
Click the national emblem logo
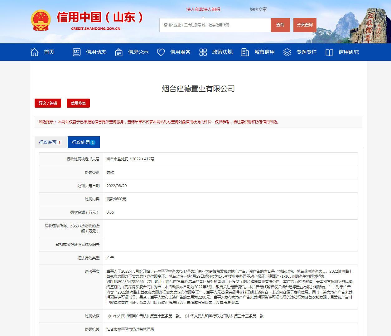[x=41, y=21]
